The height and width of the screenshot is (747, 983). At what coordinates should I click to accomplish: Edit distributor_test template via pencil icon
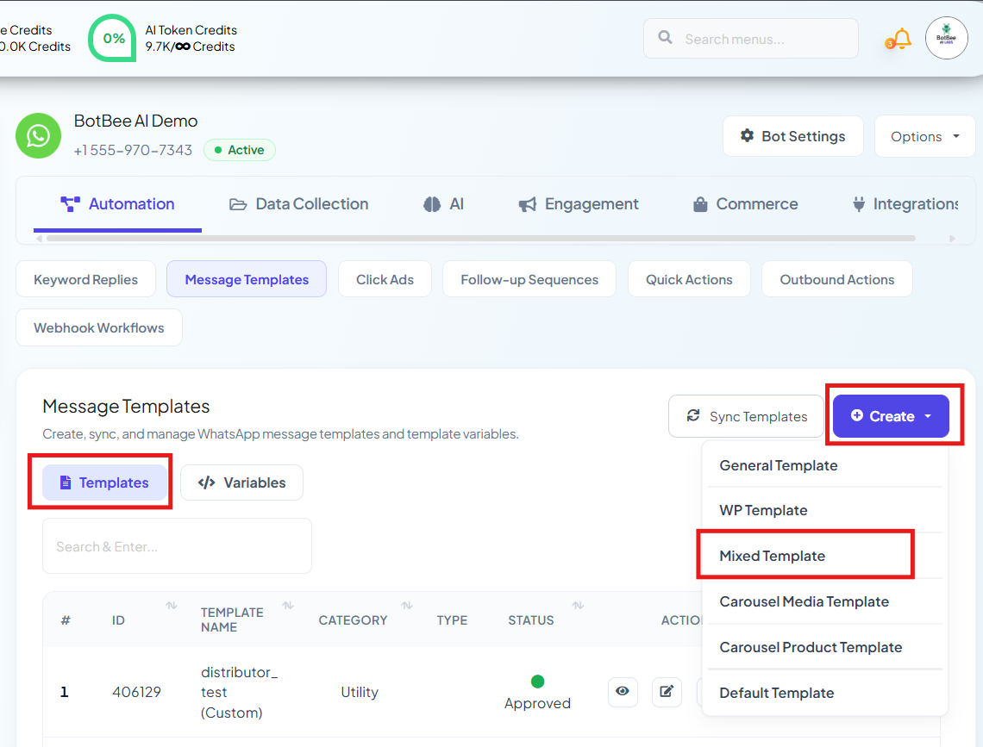(667, 691)
